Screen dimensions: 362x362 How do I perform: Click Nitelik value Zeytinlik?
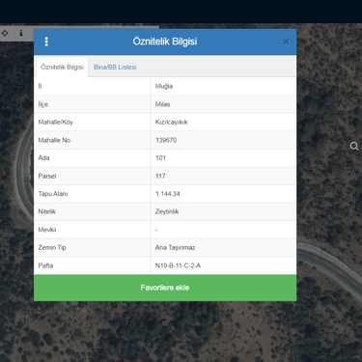(167, 211)
